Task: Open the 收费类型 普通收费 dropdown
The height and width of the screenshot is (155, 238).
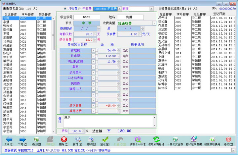Action: [154, 23]
